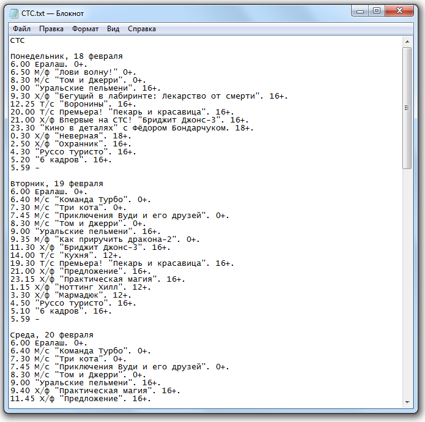
Task: Click line "4.30 Руссо туристо"
Action: pyautogui.click(x=73, y=152)
